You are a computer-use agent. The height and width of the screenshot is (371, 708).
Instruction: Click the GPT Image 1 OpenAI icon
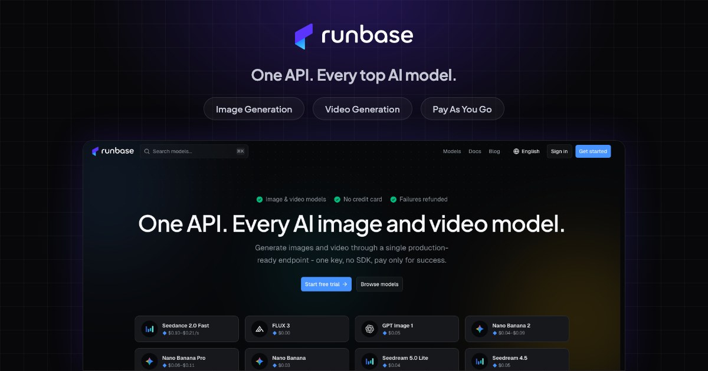[x=370, y=329]
